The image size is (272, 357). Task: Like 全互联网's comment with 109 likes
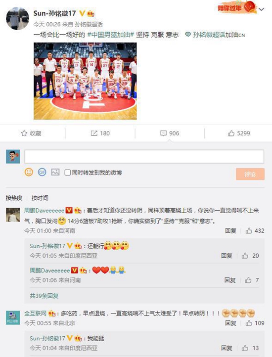249,323
